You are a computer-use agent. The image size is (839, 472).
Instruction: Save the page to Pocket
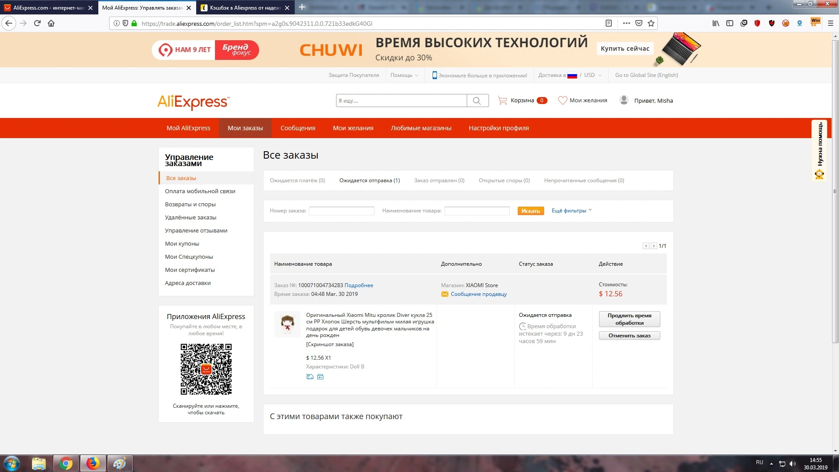tap(639, 24)
